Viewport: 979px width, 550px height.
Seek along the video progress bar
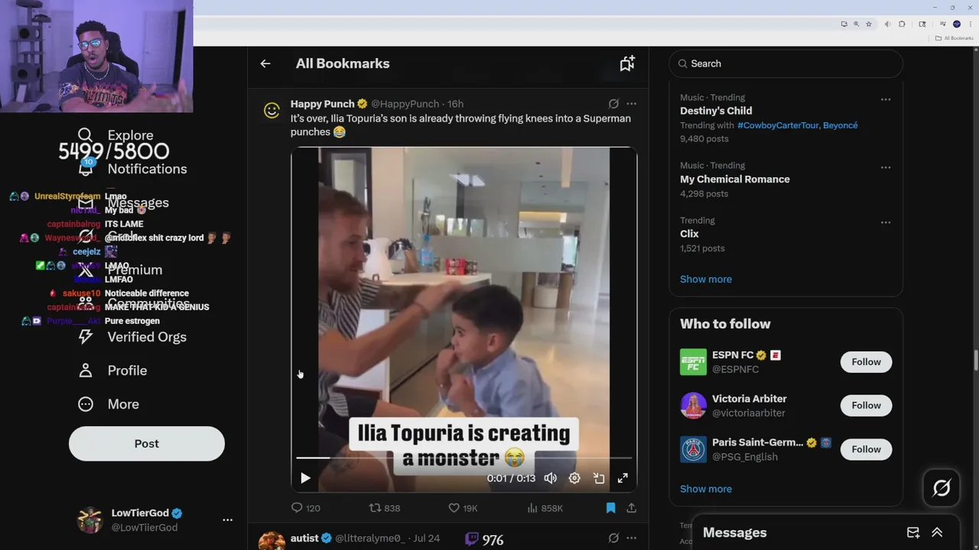point(464,458)
